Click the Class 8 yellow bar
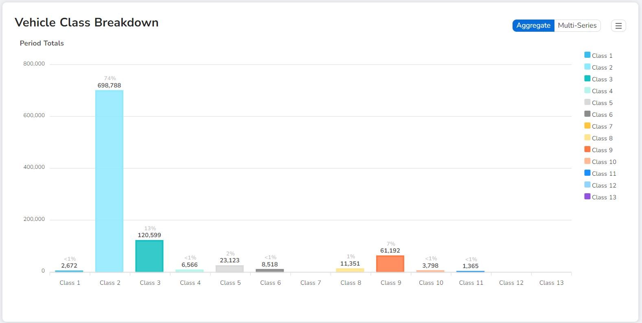This screenshot has height=323, width=642. pos(350,270)
